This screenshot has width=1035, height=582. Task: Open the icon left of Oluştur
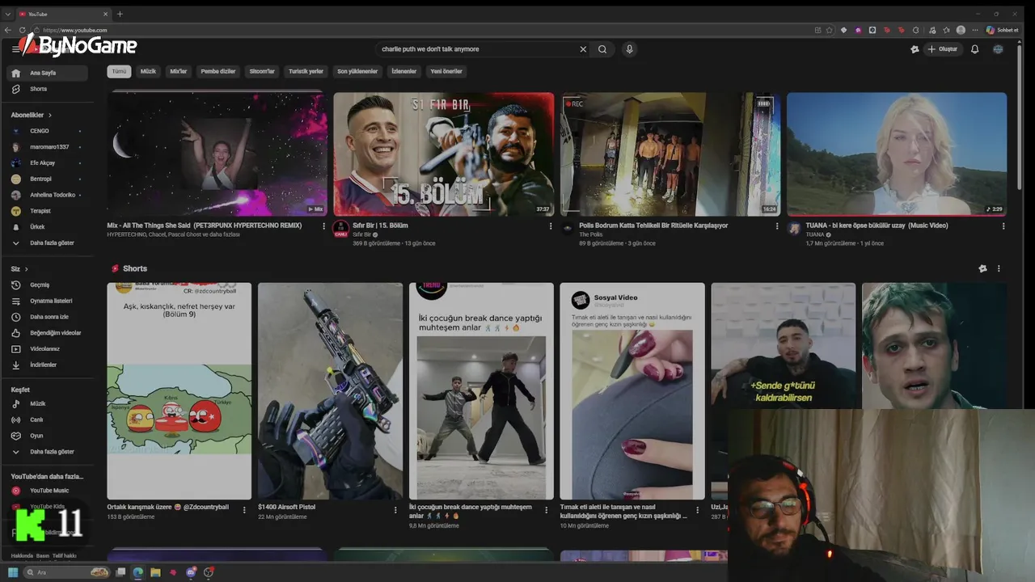pyautogui.click(x=915, y=49)
